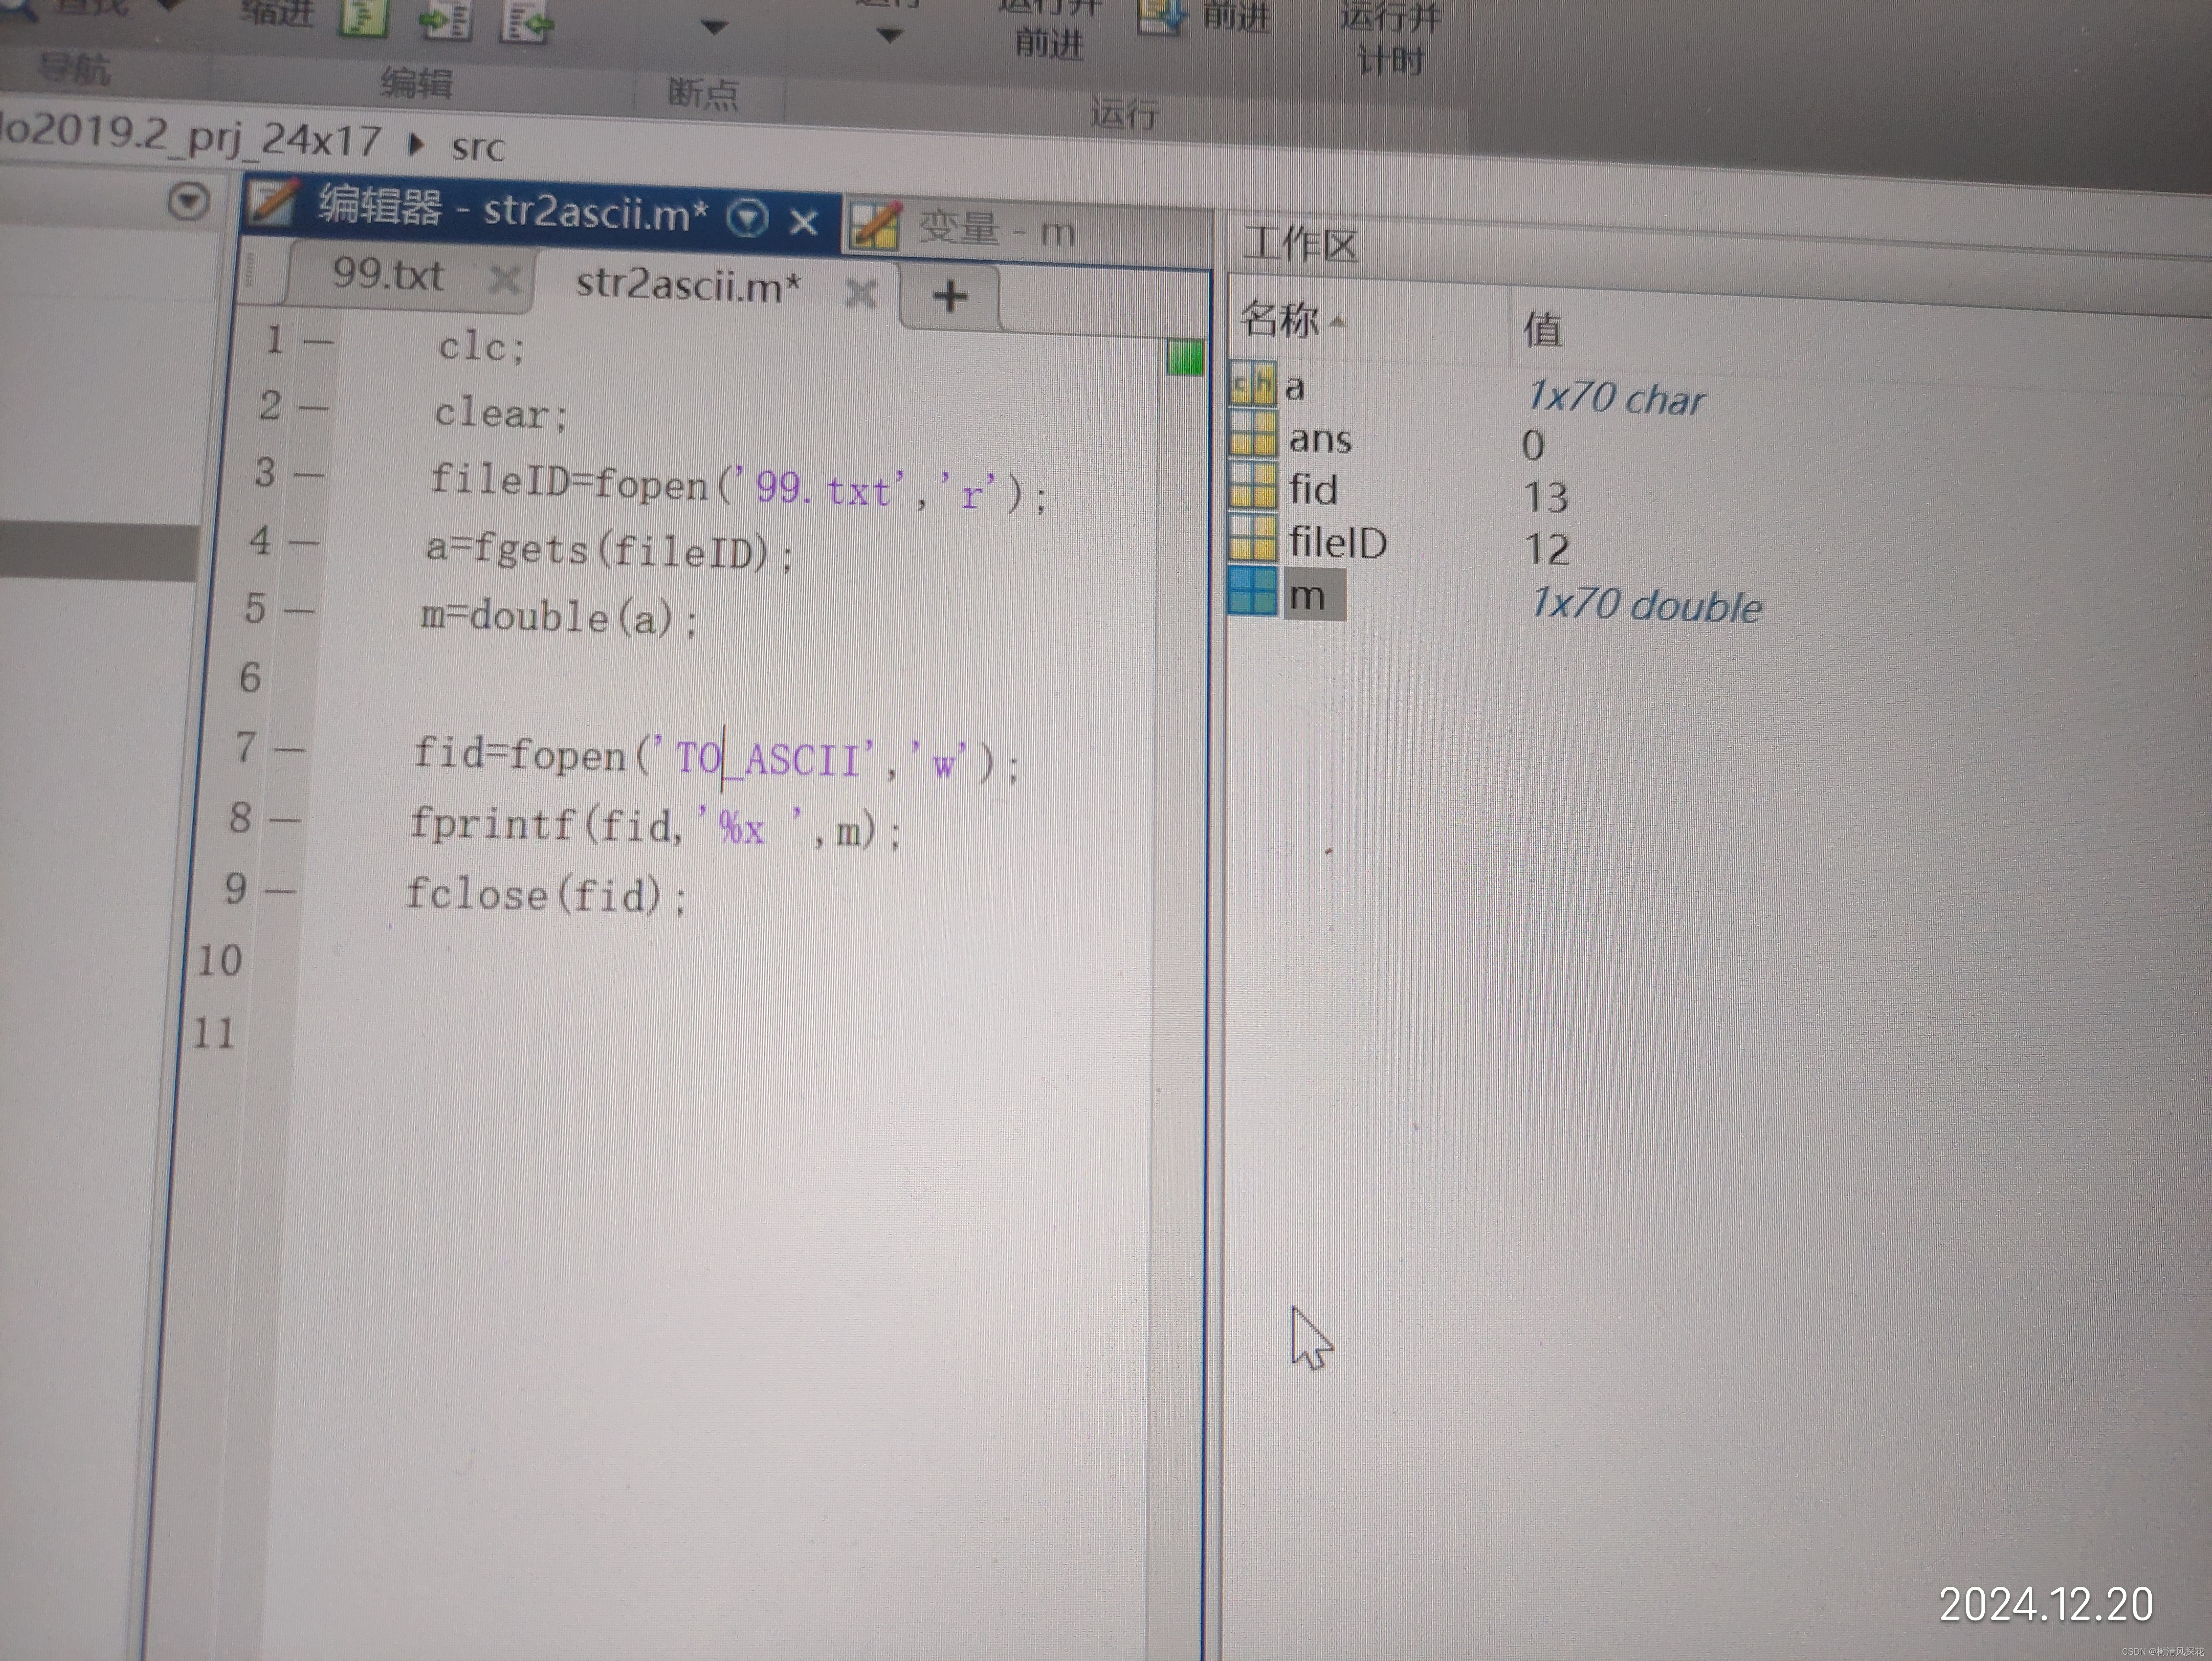Click the plus button to add a new tab
Image resolution: width=2212 pixels, height=1661 pixels.
(949, 296)
